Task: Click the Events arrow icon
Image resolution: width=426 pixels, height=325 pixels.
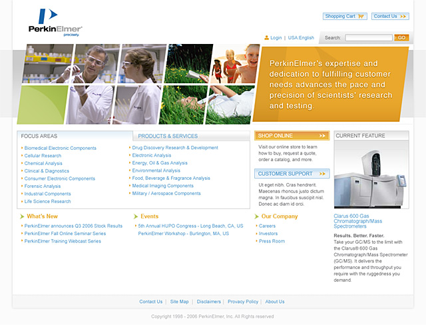Action: 136,216
